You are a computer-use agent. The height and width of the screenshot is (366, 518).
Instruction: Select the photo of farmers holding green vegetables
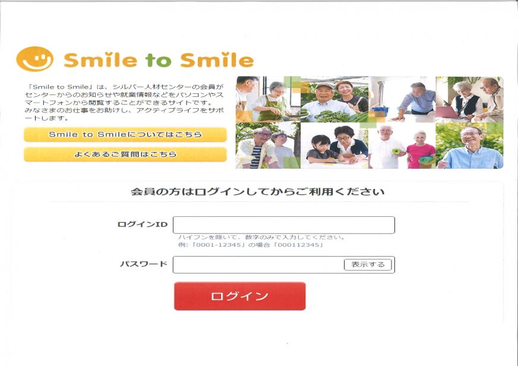(334, 99)
